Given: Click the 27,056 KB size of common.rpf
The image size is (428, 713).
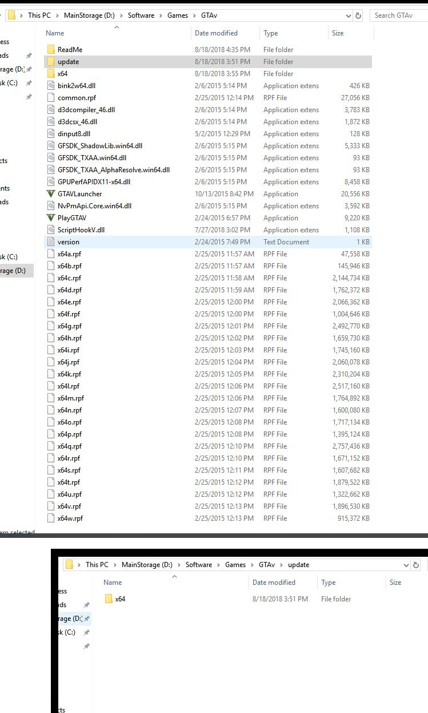Looking at the screenshot, I should [x=355, y=98].
